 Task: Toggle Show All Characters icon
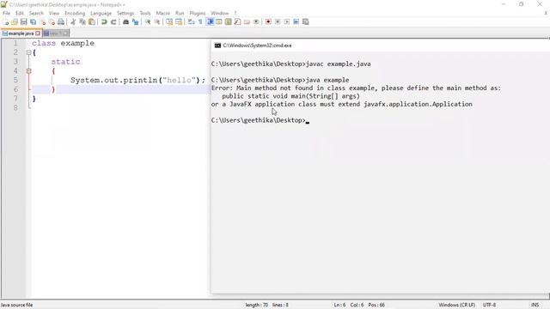click(x=200, y=21)
